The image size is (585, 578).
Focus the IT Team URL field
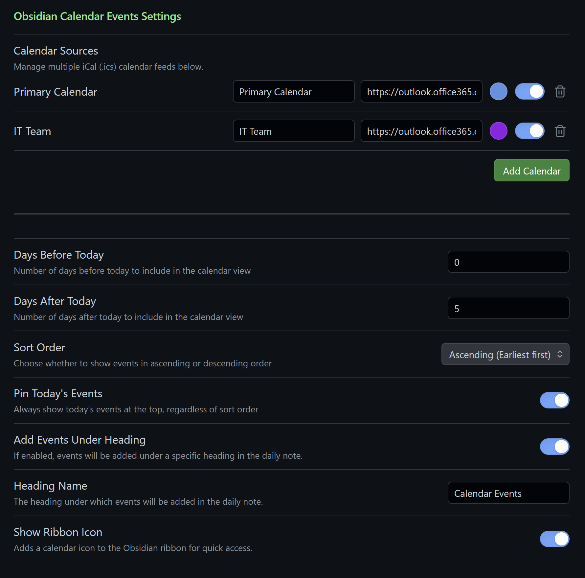(421, 131)
